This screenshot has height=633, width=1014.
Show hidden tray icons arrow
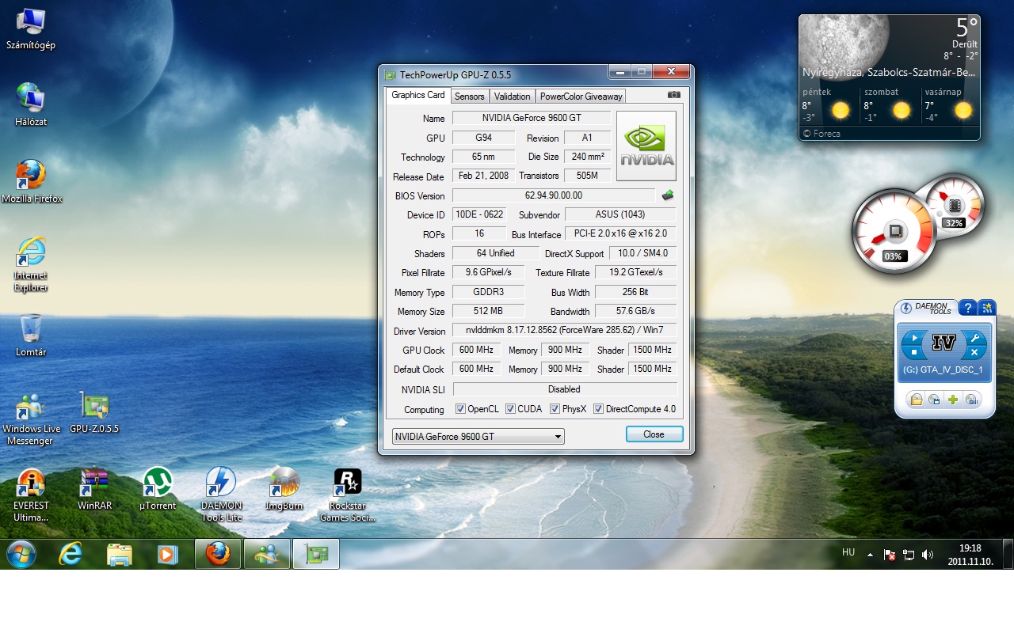[x=870, y=555]
